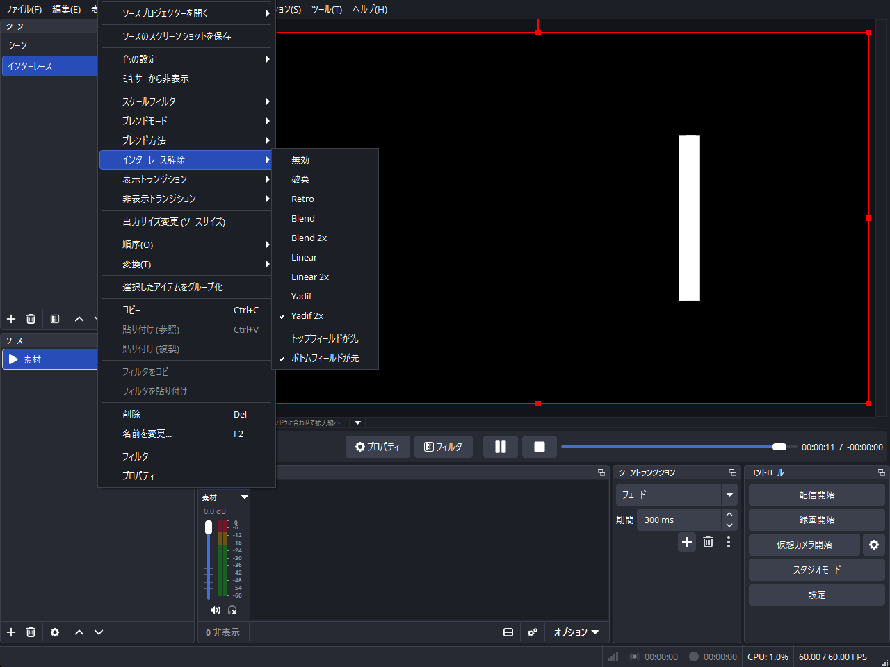Add a new scene with the plus icon in the シーン panel
Screen dimensions: 890x667
(11, 319)
